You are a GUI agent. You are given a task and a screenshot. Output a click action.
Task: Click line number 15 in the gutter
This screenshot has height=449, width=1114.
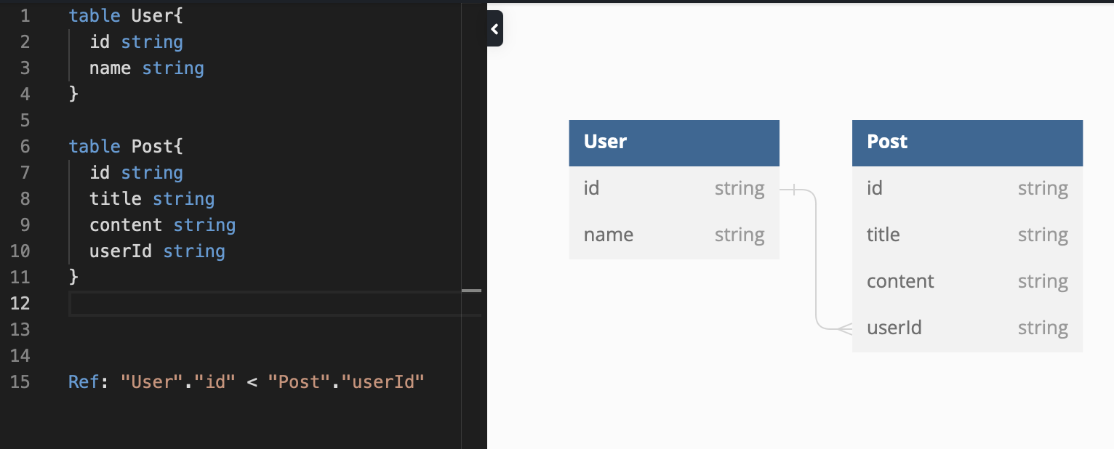(20, 381)
